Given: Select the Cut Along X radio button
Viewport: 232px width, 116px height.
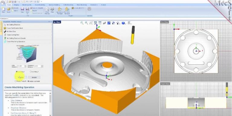Looking at the screenshot, I should pyautogui.click(x=17, y=72).
